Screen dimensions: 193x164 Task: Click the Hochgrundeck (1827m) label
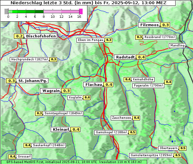29,59
